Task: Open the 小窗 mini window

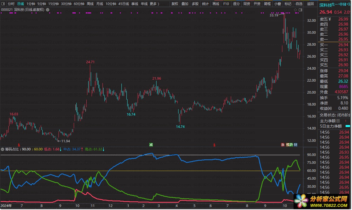Action: point(277,4)
